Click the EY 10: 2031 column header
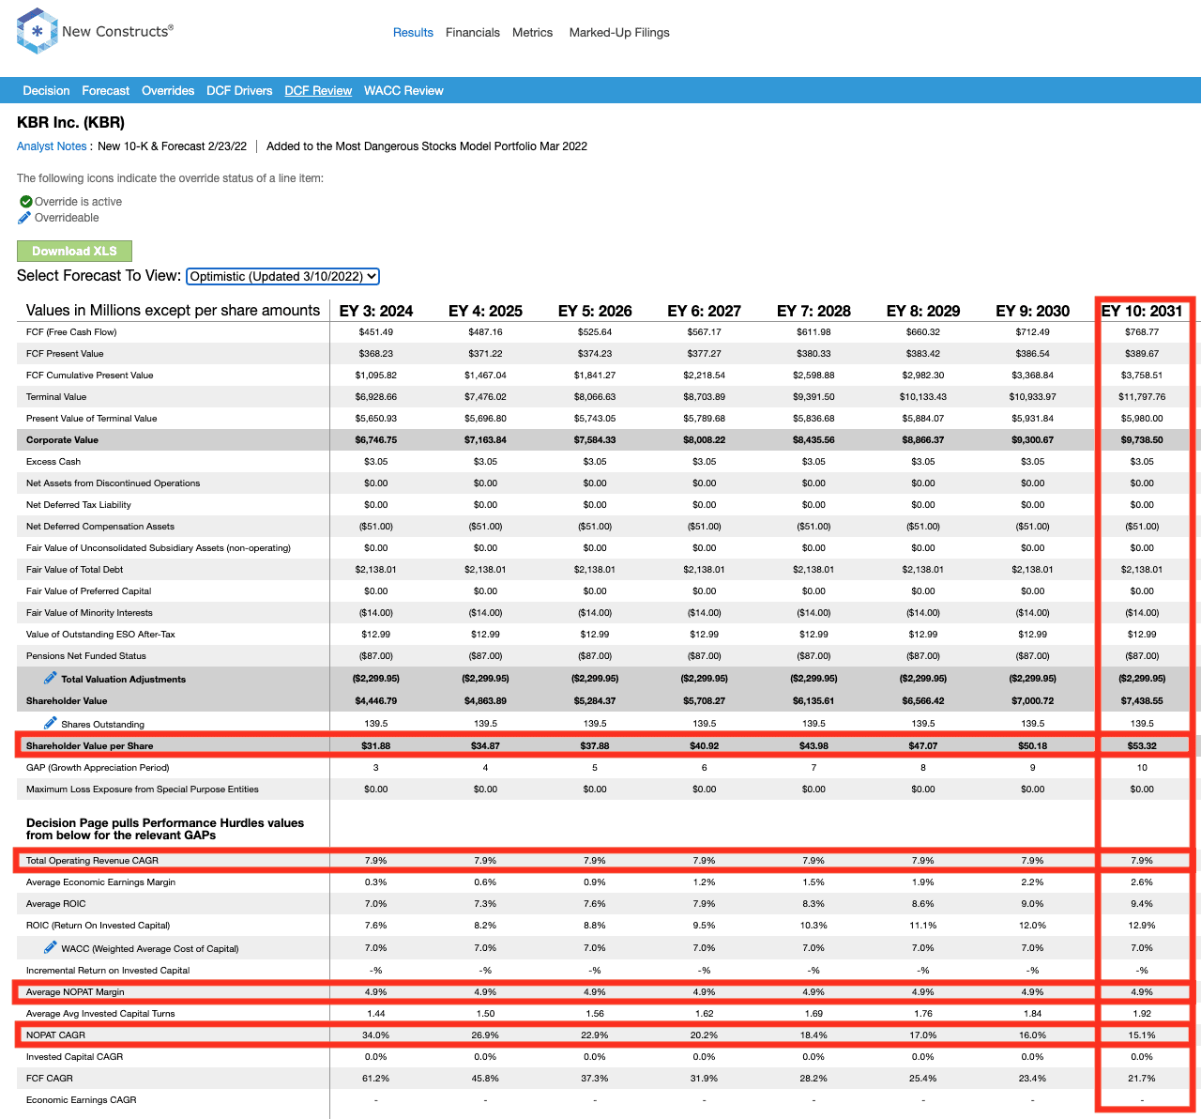The image size is (1201, 1119). click(x=1142, y=311)
